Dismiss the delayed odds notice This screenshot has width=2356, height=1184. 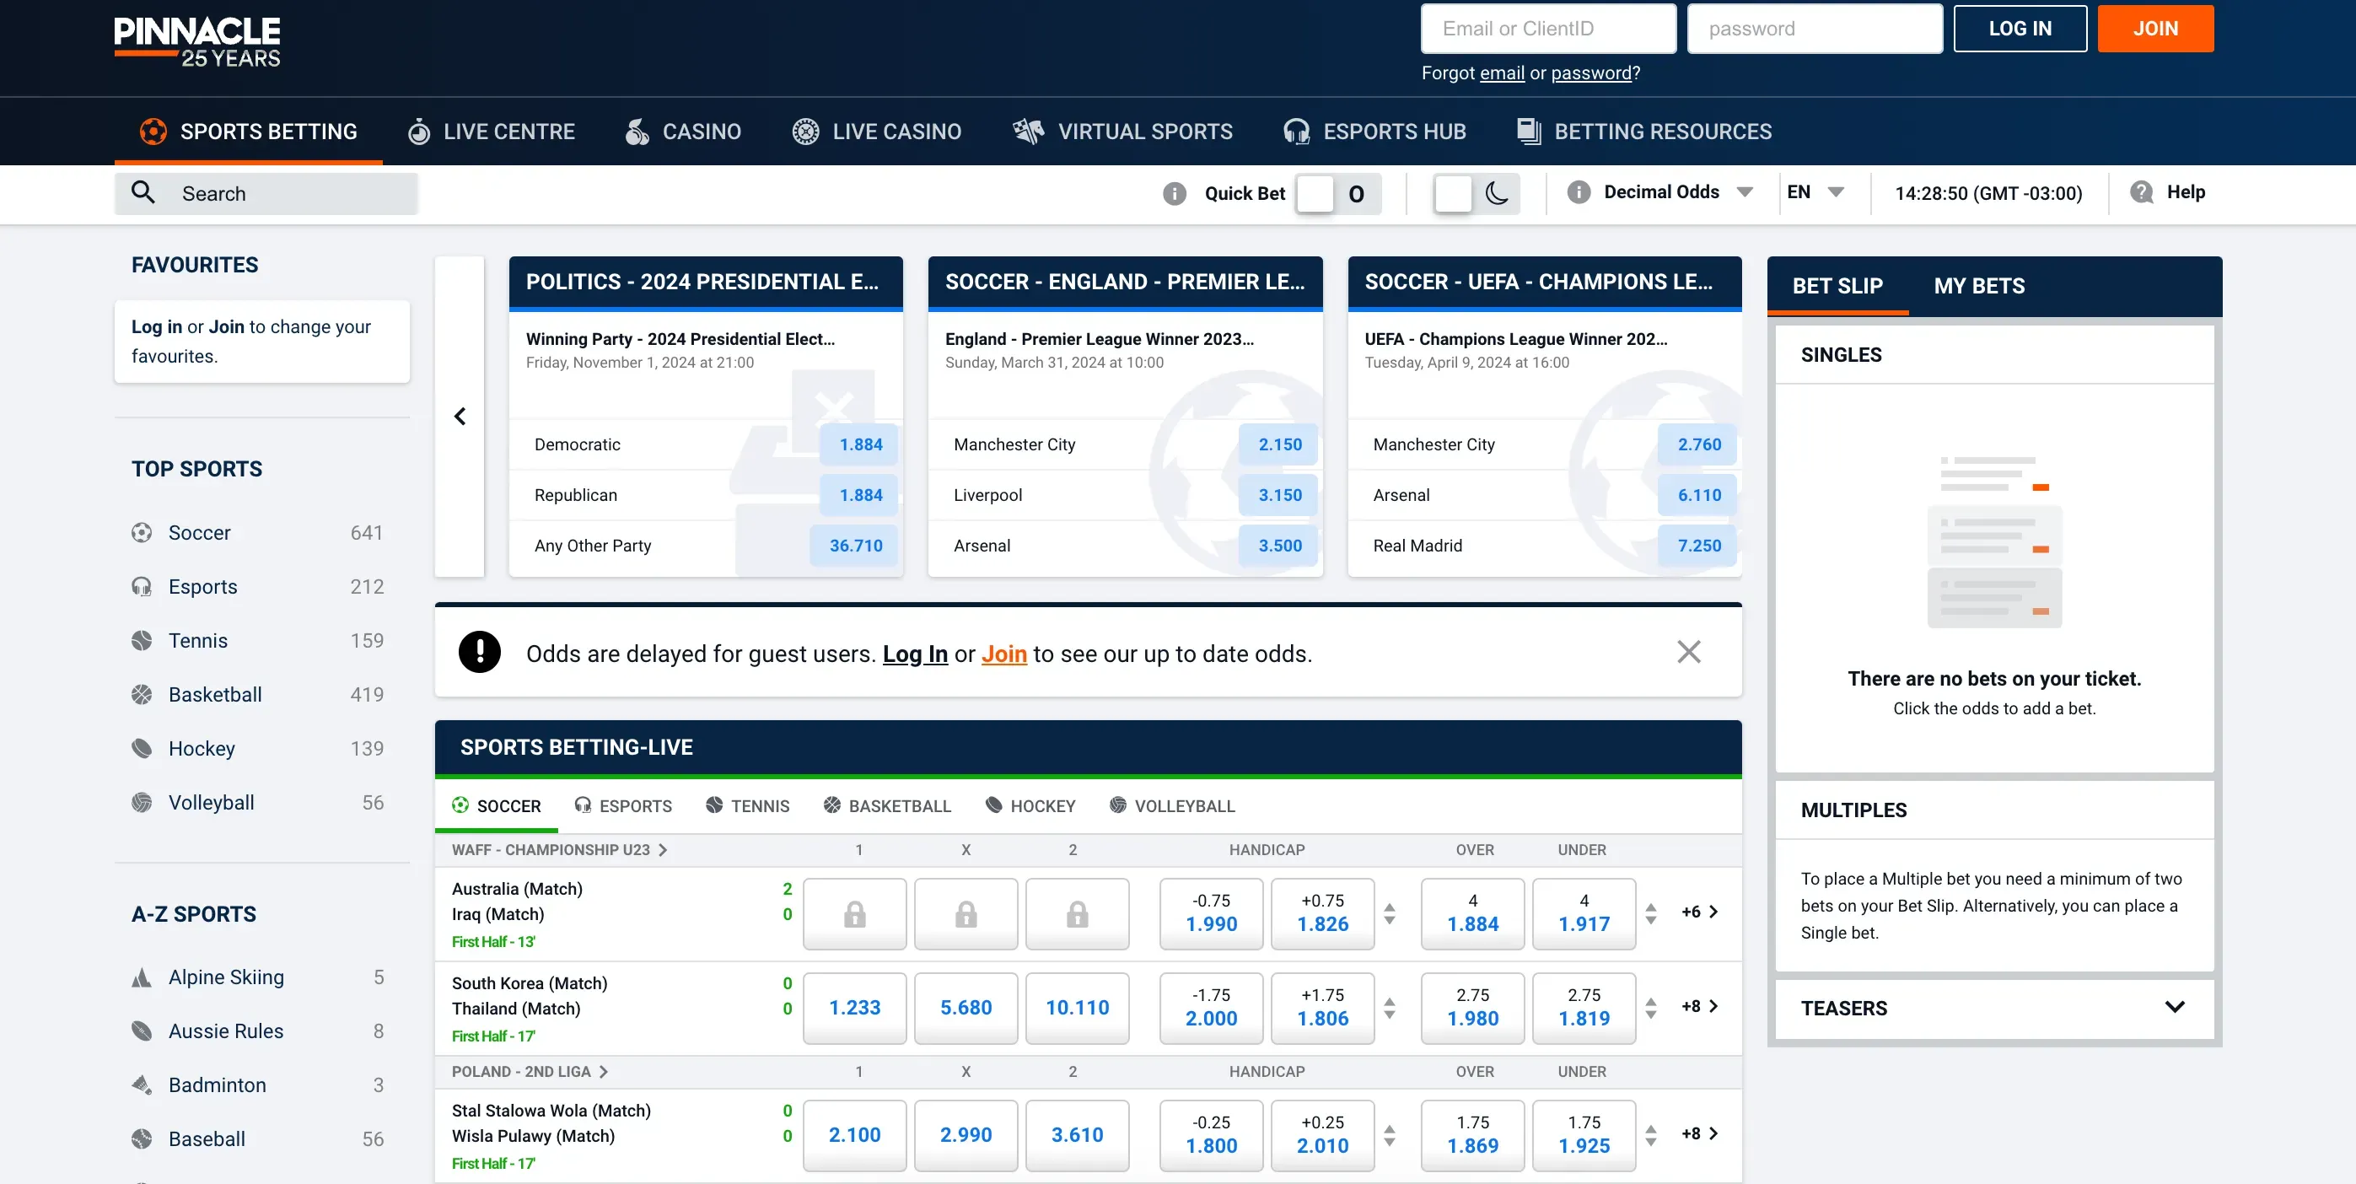click(x=1688, y=653)
